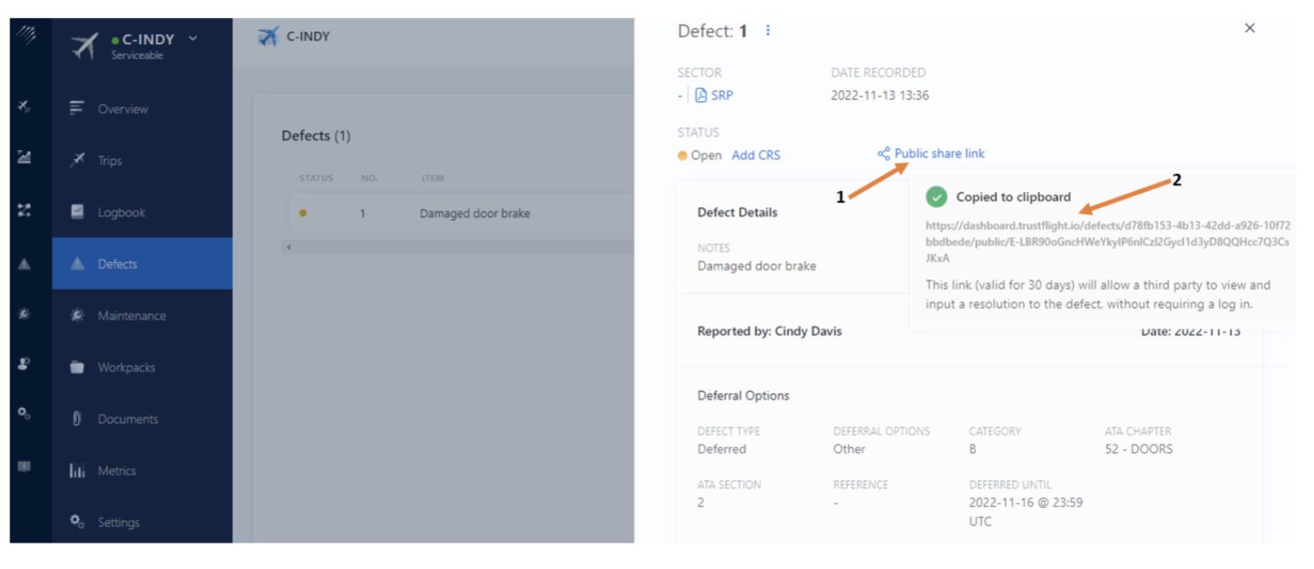
Task: Click the airplane icon in page header
Action: [268, 37]
